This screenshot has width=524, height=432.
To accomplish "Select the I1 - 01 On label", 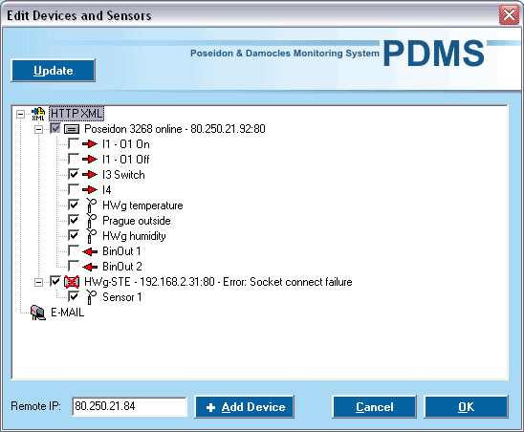I will pyautogui.click(x=126, y=144).
